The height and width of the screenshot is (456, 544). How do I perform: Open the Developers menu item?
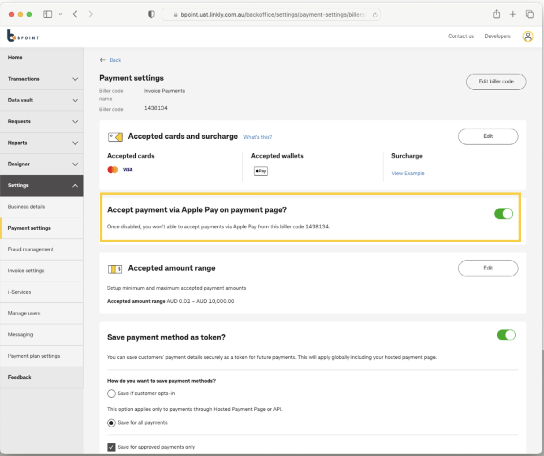click(497, 36)
